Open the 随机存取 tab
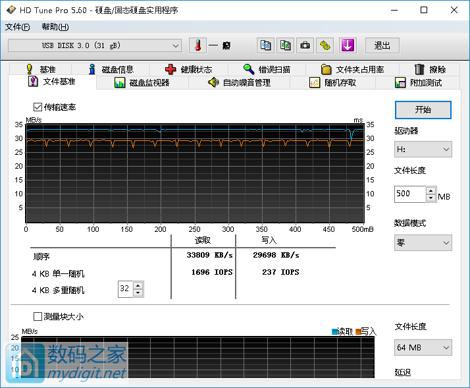This screenshot has height=388, width=470. [332, 82]
